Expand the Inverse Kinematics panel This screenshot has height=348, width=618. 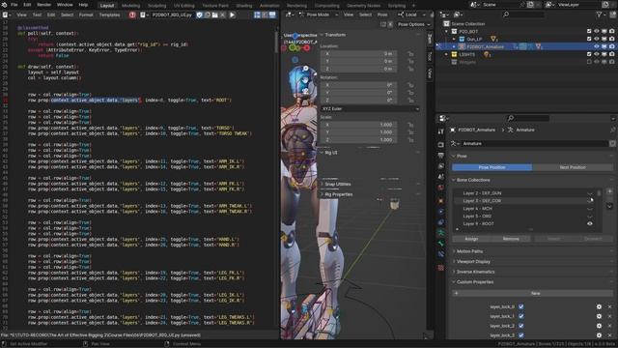pyautogui.click(x=475, y=272)
